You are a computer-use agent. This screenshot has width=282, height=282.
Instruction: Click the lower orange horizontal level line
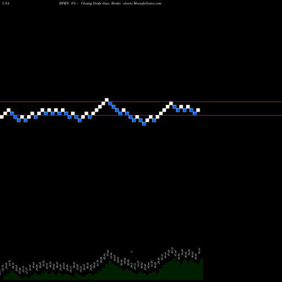click(141, 115)
